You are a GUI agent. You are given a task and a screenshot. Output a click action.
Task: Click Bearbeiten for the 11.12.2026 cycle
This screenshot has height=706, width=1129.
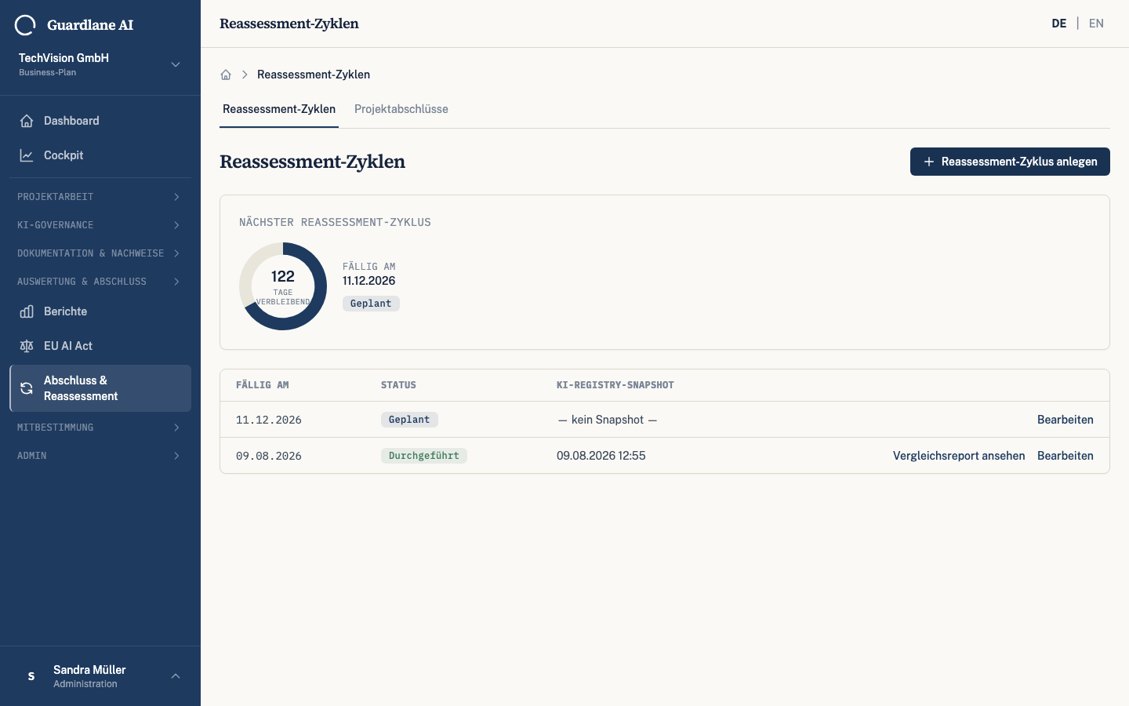click(1065, 420)
